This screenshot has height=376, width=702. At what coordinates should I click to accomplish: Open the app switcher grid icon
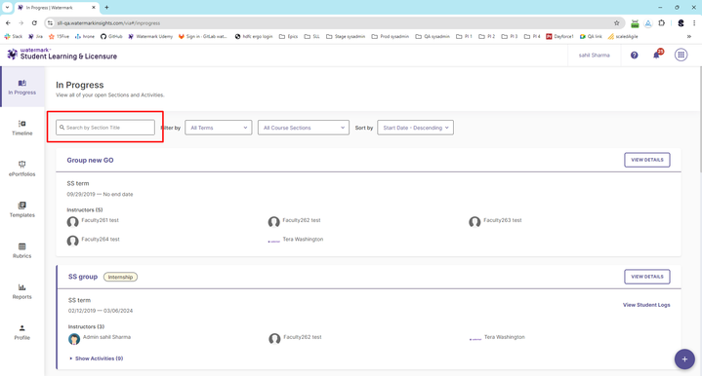(x=681, y=55)
